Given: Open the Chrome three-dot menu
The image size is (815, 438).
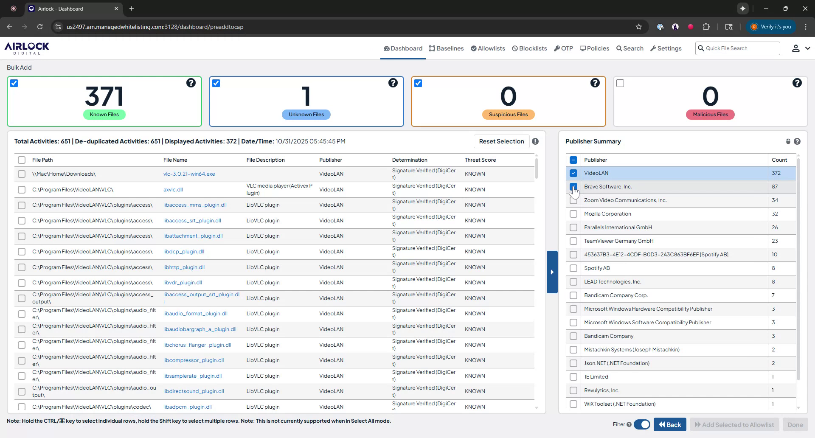Looking at the screenshot, I should [x=806, y=27].
